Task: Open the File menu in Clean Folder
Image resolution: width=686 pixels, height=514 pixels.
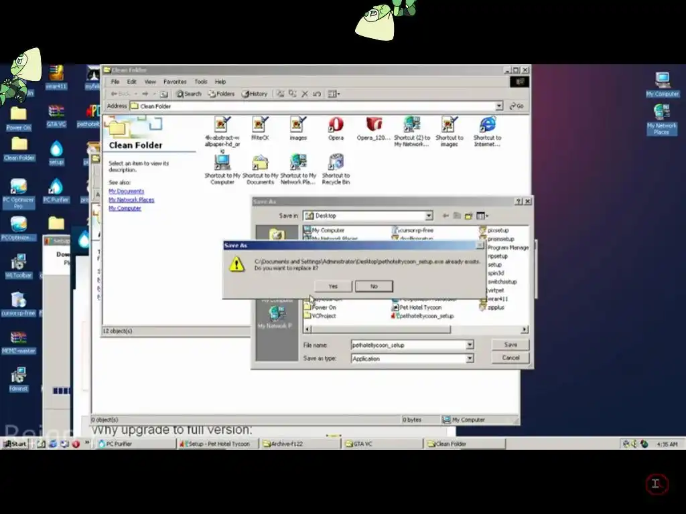Action: 115,82
